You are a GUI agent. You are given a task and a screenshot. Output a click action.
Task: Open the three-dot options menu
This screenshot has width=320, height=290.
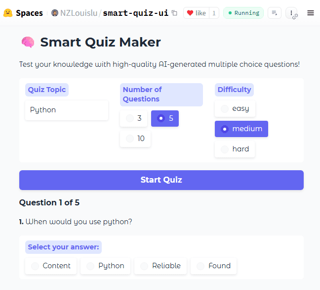click(x=292, y=13)
